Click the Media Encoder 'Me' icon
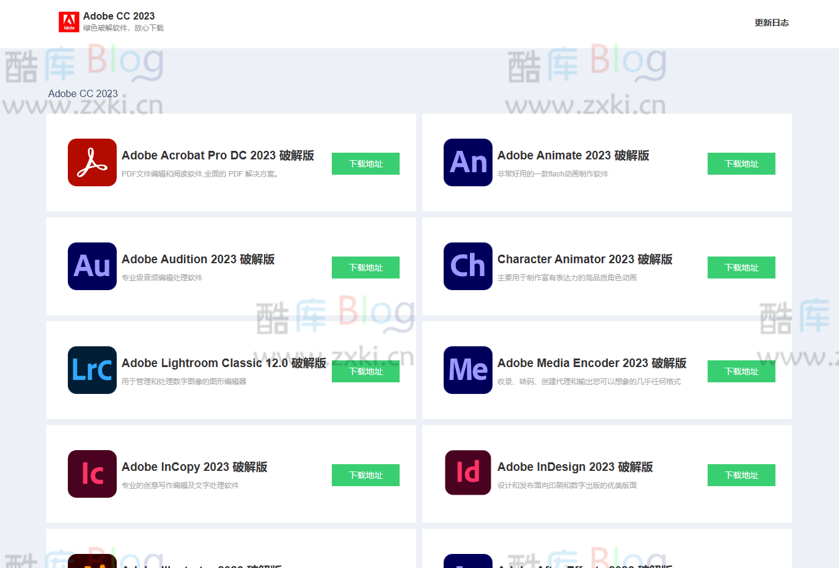Screen dimensions: 839x568 point(467,370)
